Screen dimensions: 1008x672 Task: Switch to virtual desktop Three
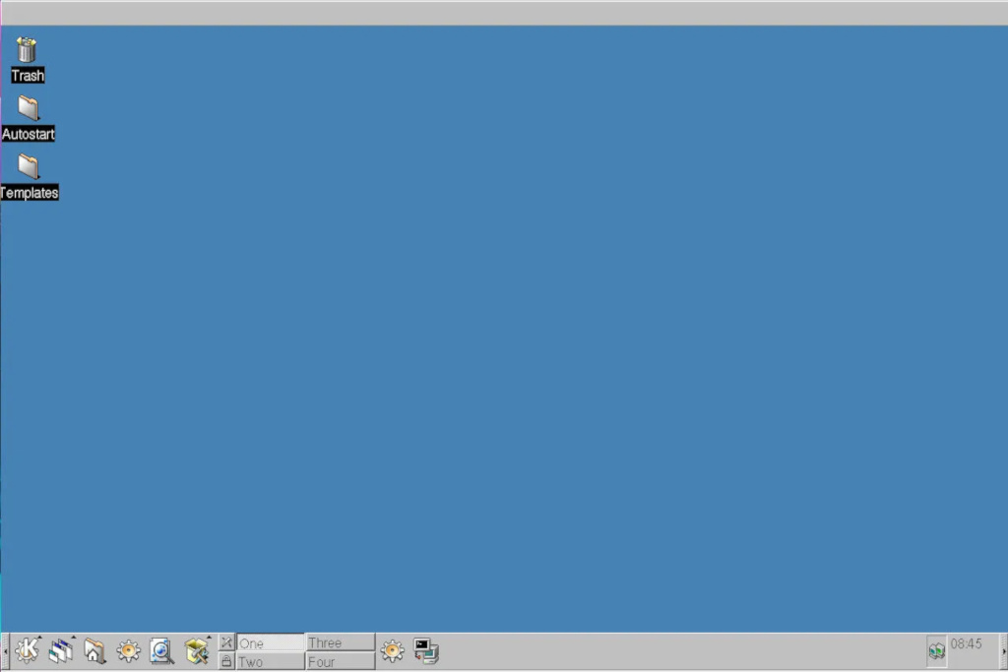340,642
